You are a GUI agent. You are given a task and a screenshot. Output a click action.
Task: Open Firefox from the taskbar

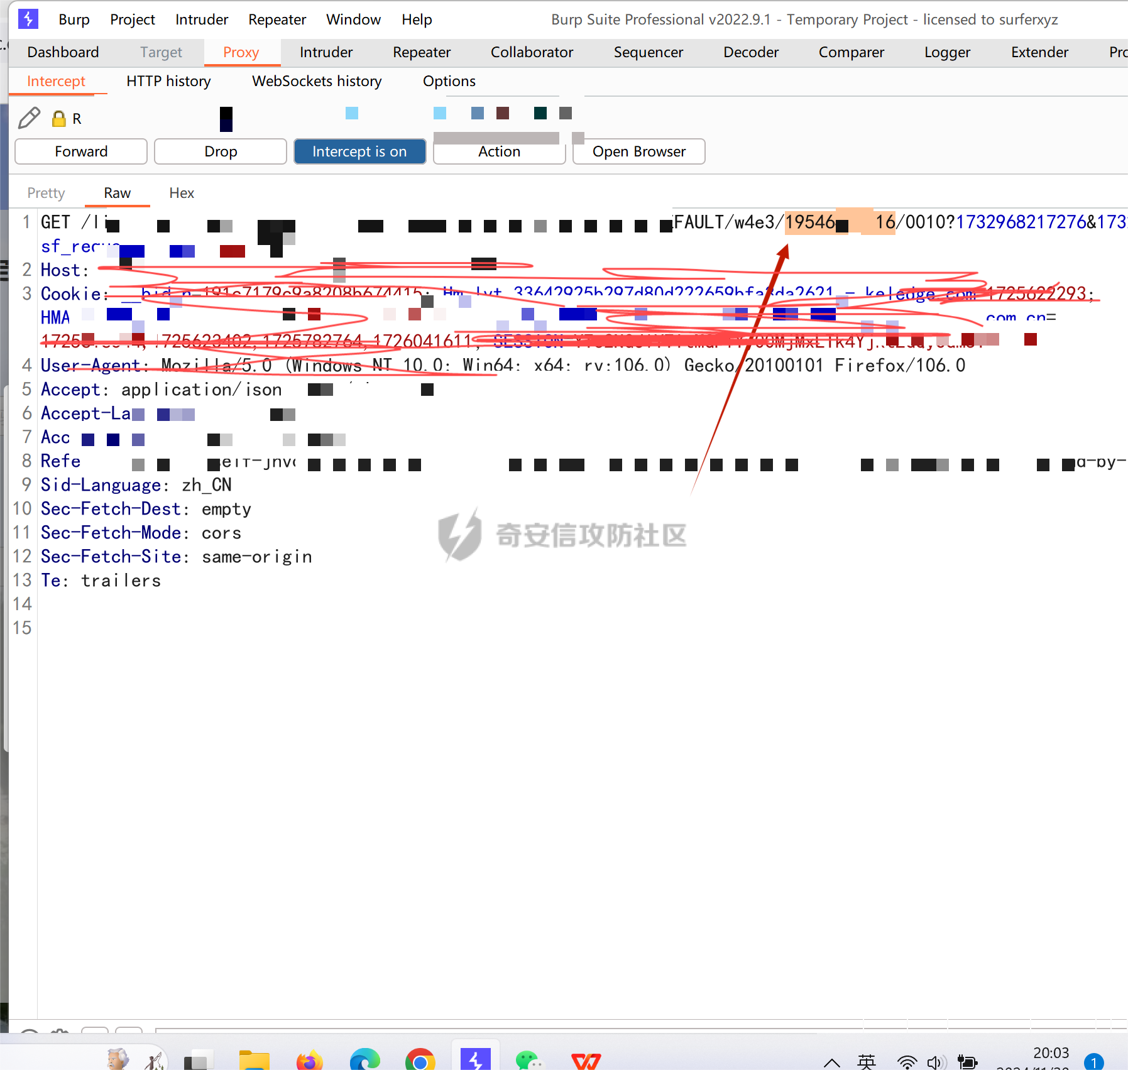click(x=309, y=1061)
